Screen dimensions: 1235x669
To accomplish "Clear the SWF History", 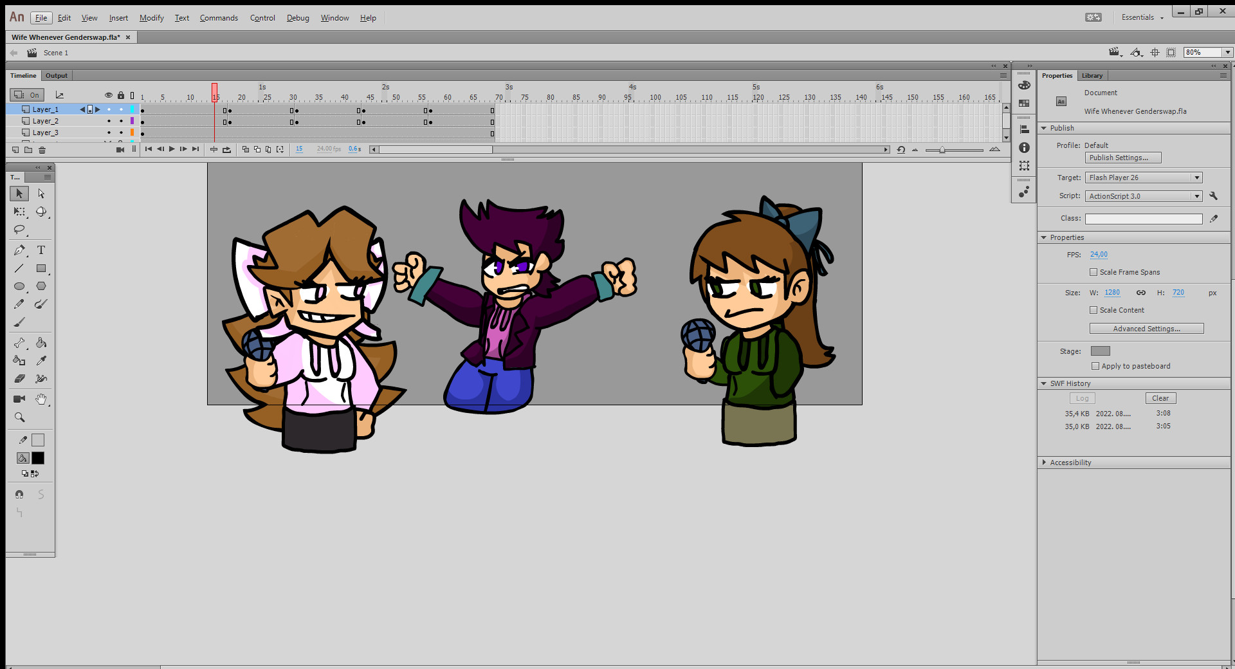I will click(1160, 398).
